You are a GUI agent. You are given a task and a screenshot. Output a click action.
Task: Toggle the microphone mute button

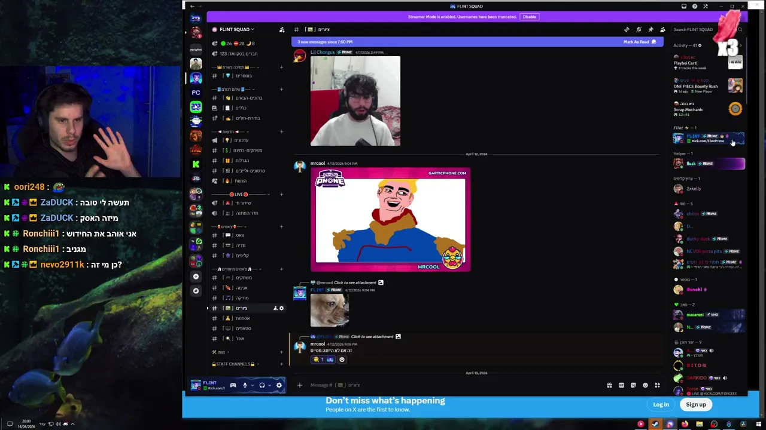point(244,385)
